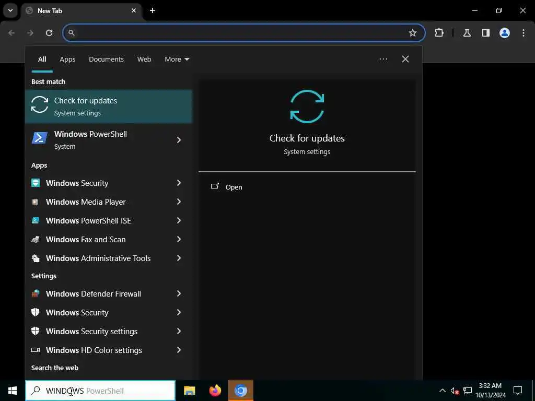Open the Windows Start button

pos(13,391)
